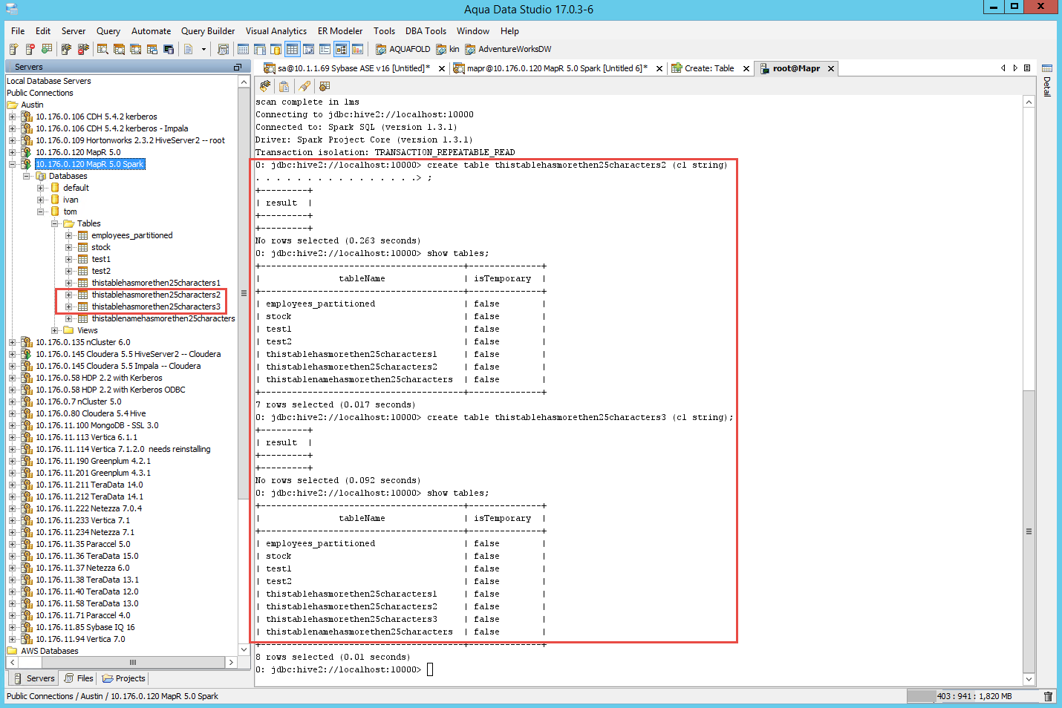Click the Register Server toolbar icon
1062x708 pixels.
pyautogui.click(x=13, y=49)
